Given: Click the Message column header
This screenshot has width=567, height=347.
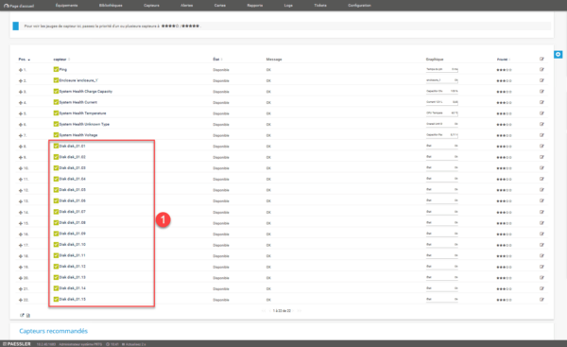Looking at the screenshot, I should click(x=274, y=60).
